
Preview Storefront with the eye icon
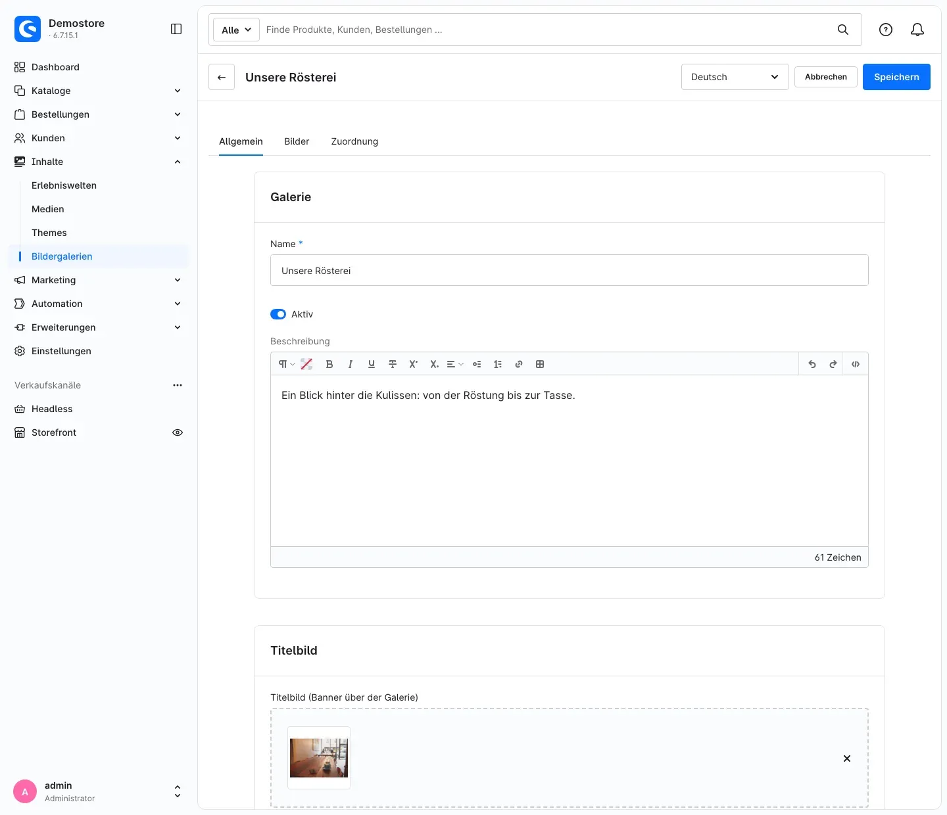point(178,432)
